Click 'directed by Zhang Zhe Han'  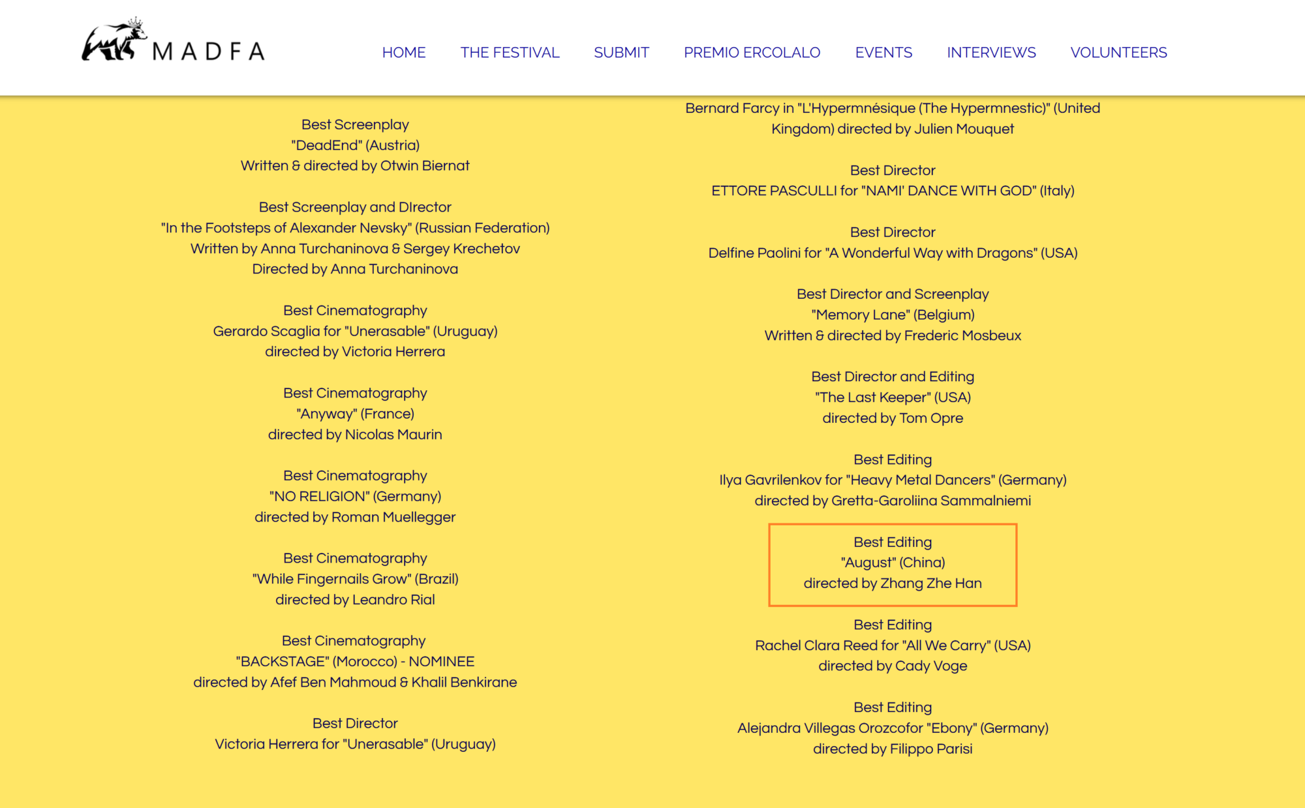[x=893, y=583]
